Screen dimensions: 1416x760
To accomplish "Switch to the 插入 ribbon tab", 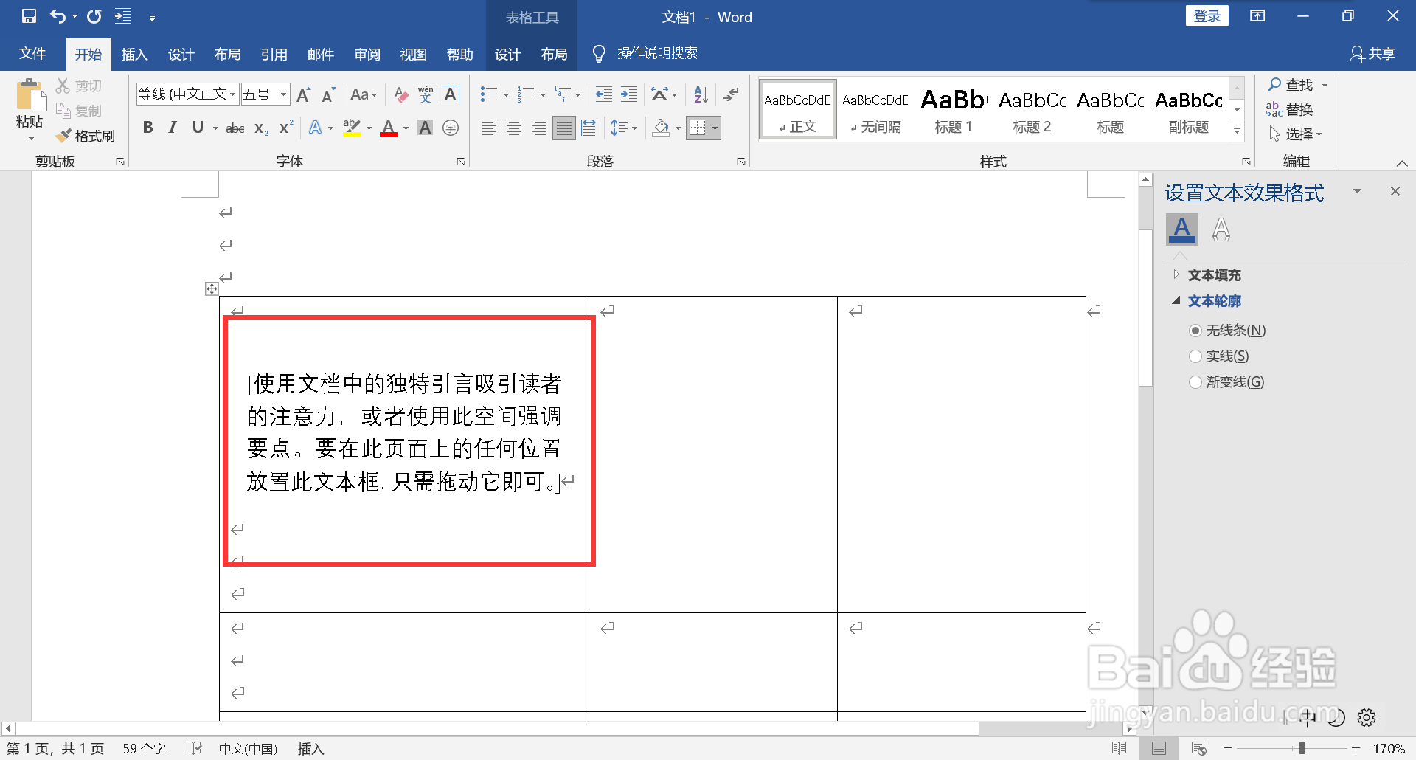I will click(134, 53).
